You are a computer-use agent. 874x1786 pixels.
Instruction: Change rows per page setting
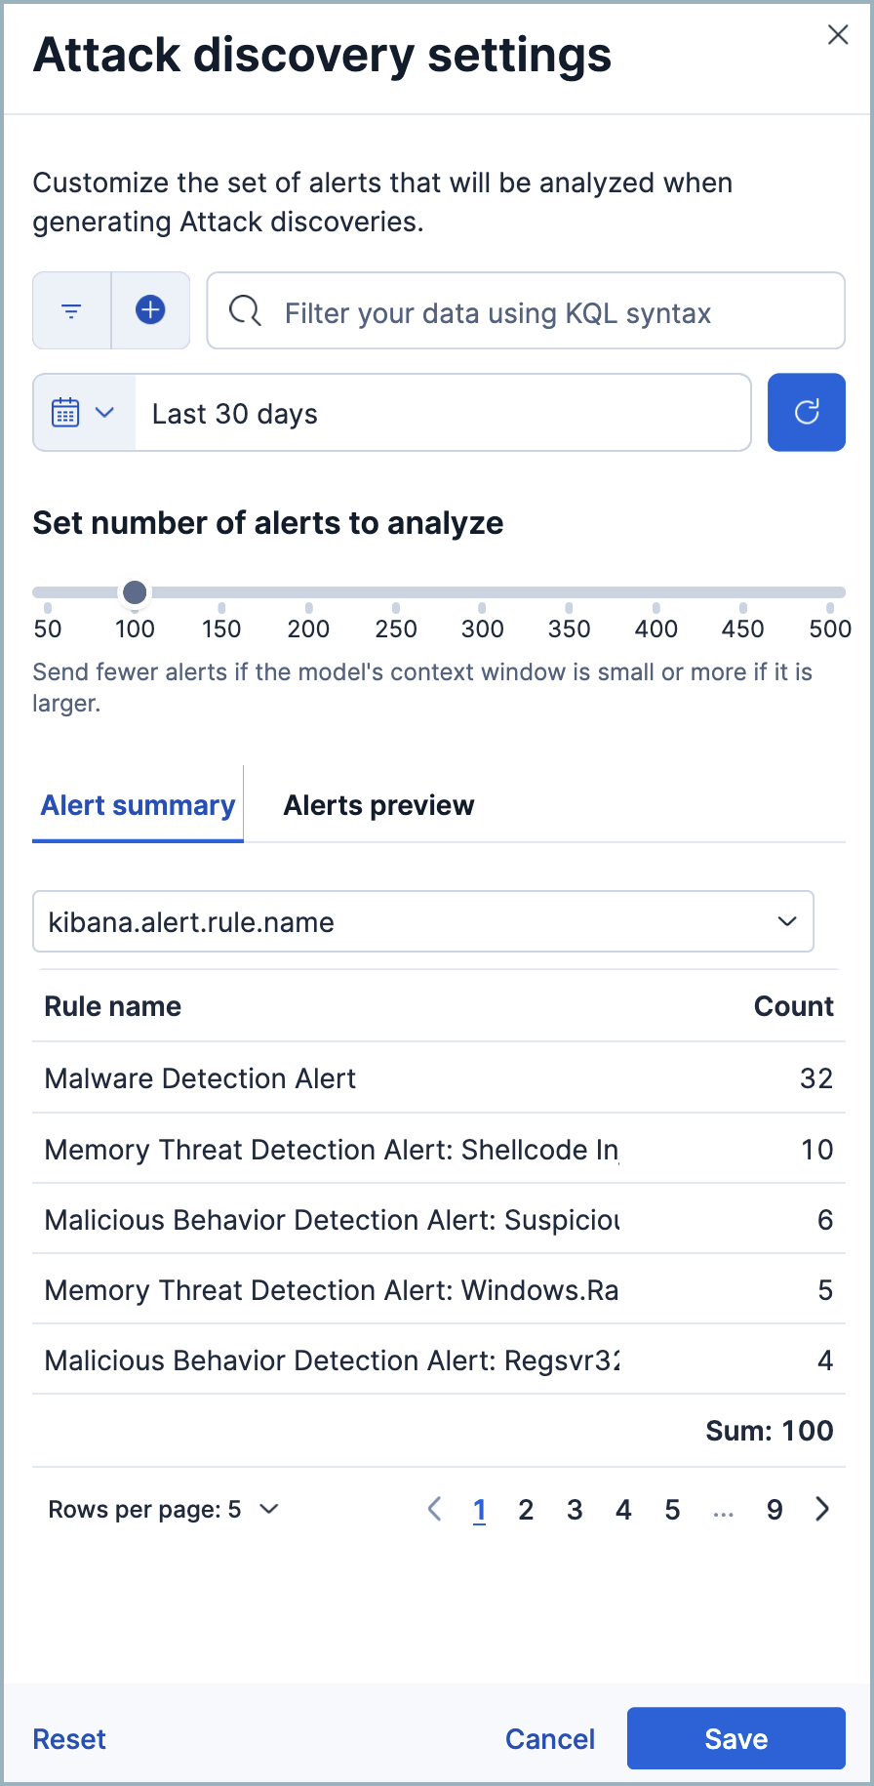[164, 1509]
